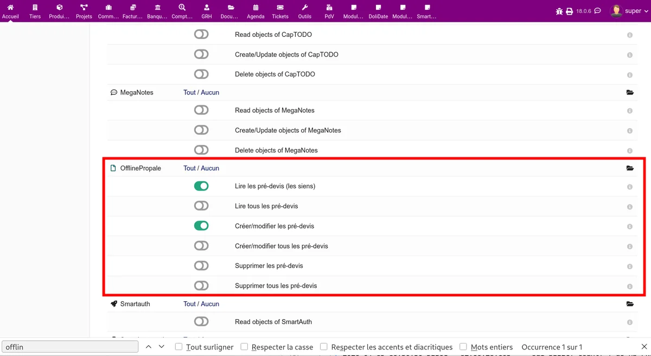Enable Lire tous les pré-devis toggle
Screen dimensions: 651x356
point(201,206)
